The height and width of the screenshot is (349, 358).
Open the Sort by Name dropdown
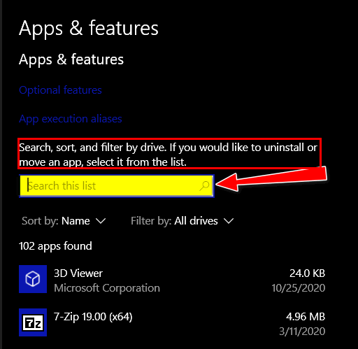[64, 221]
